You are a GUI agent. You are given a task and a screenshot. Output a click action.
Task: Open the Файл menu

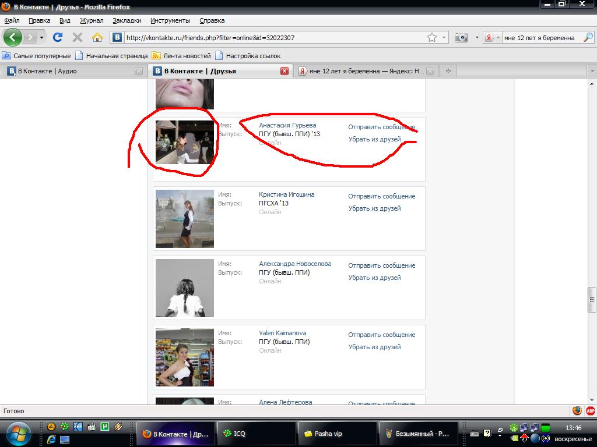(12, 20)
